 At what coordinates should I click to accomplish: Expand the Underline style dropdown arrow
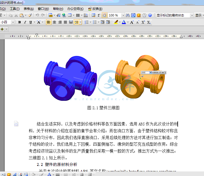tap(34, 22)
